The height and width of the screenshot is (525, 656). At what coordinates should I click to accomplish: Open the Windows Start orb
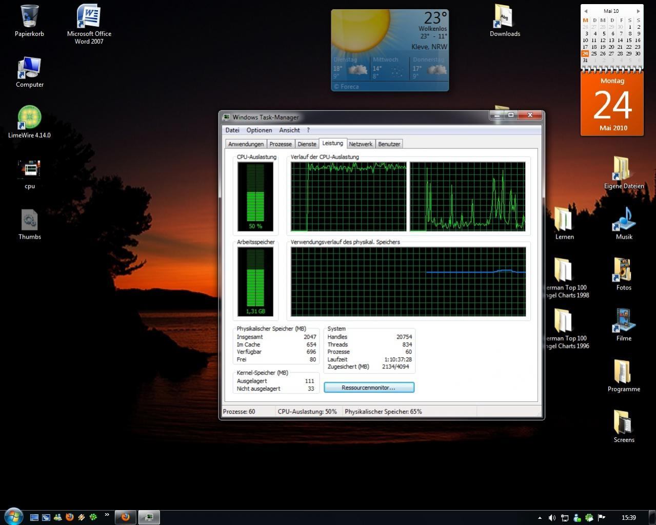click(14, 516)
